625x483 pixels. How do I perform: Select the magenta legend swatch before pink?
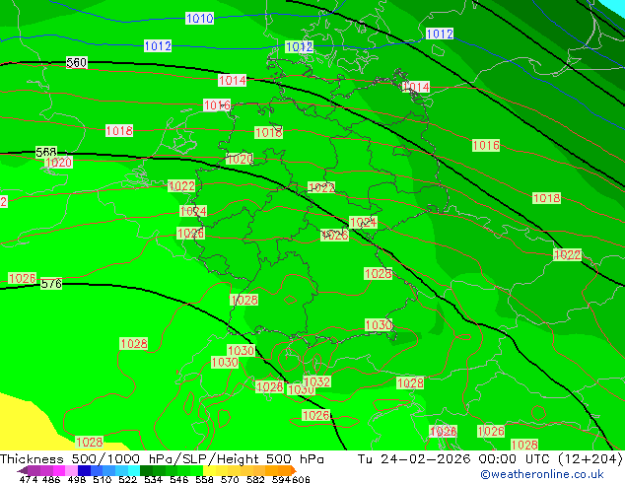tap(58, 470)
